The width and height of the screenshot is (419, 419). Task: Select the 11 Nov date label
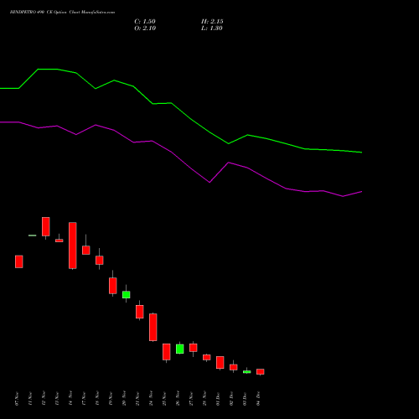[30, 399]
